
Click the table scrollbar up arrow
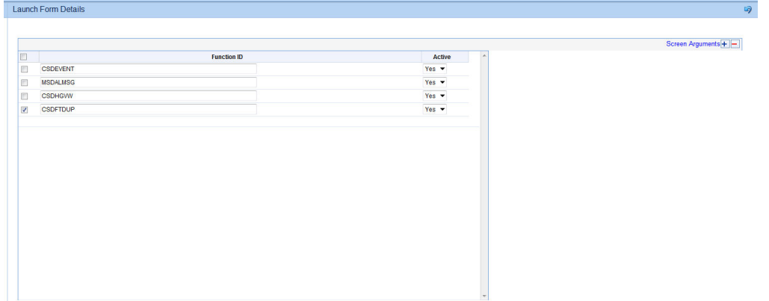pyautogui.click(x=484, y=55)
